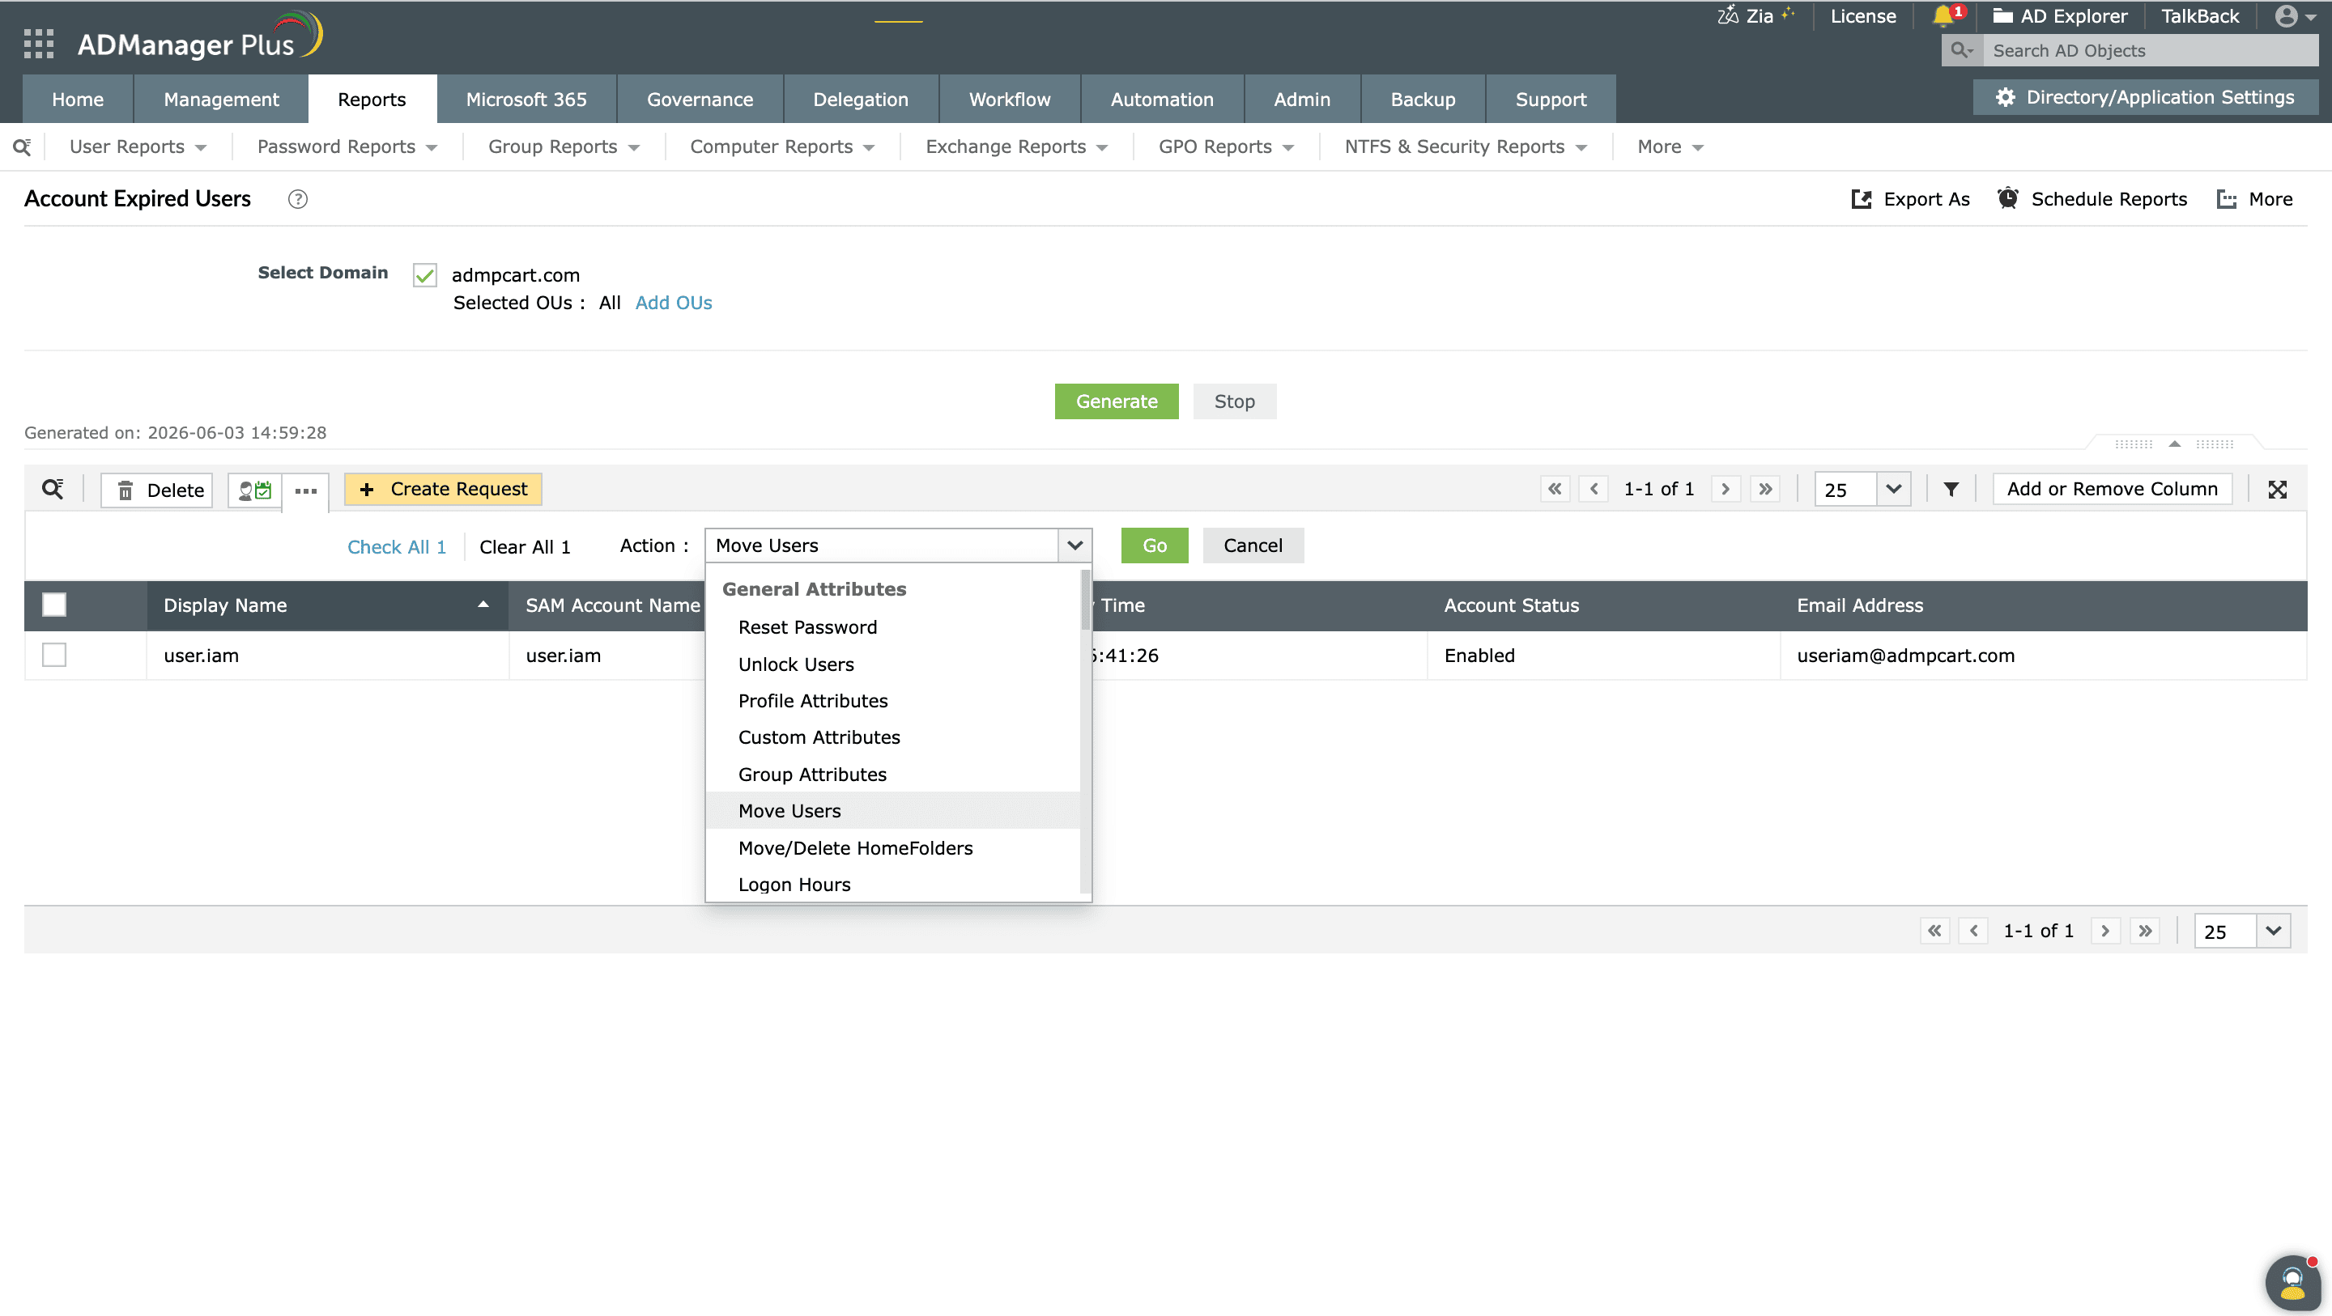Screen dimensions: 2332x1316
Task: Open Zia assistant icon
Action: coord(1727,15)
